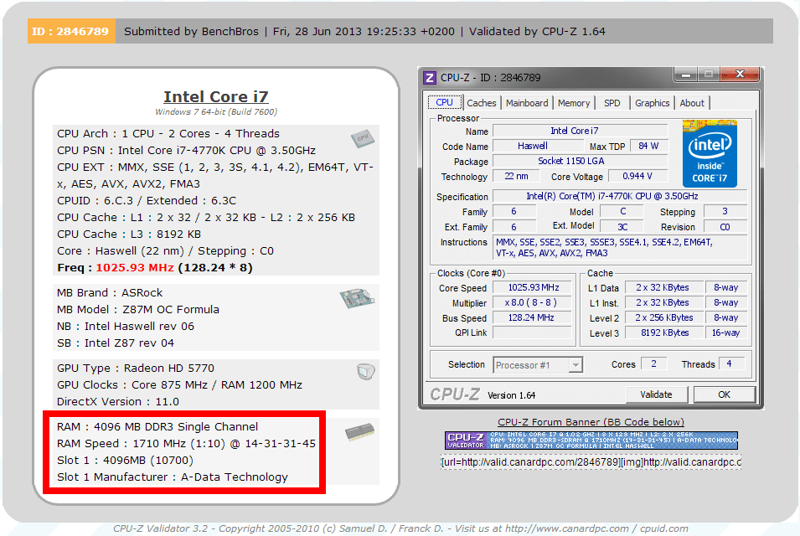Click the GPU icon beside Radeon HD 5770
The height and width of the screenshot is (536, 800).
click(366, 372)
